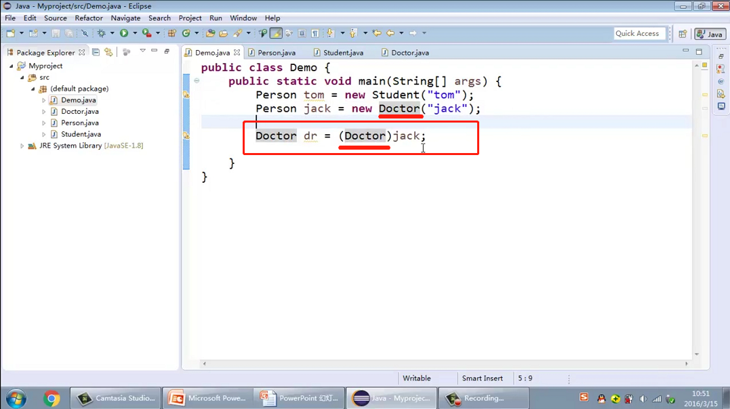Toggle Skip All Breakpoints
The height and width of the screenshot is (409, 730).
(x=84, y=33)
